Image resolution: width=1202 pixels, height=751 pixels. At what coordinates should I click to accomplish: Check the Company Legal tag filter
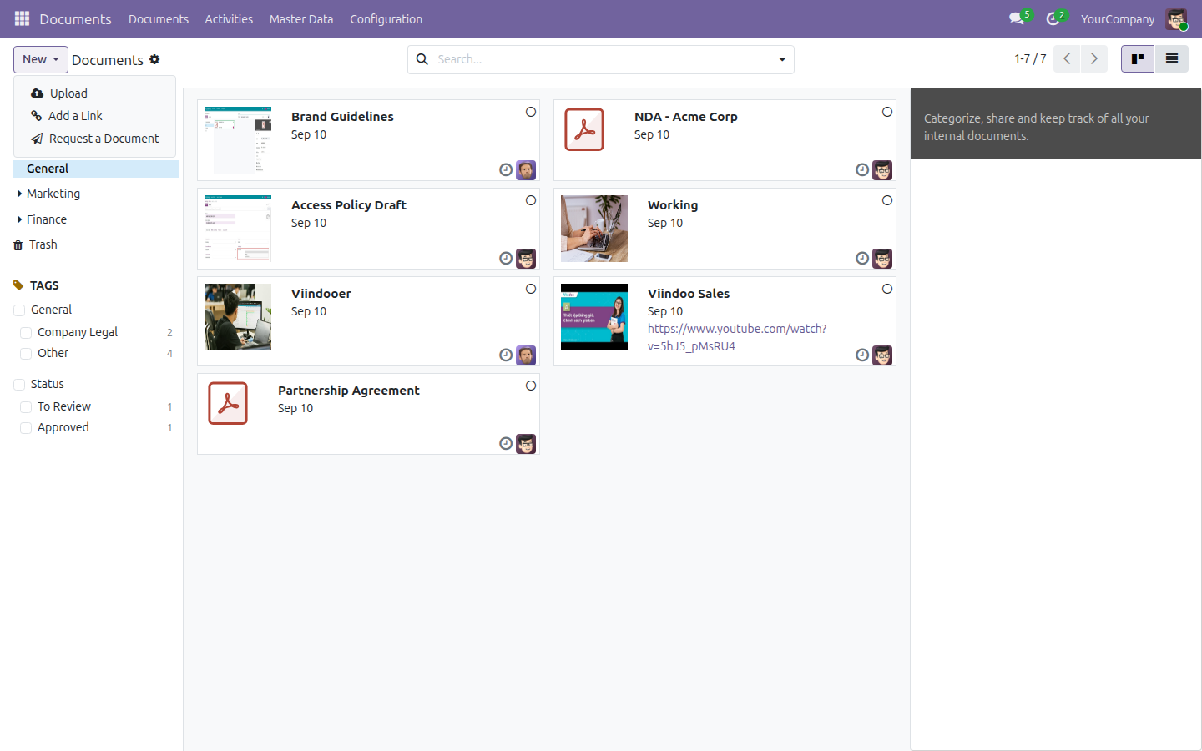click(26, 332)
